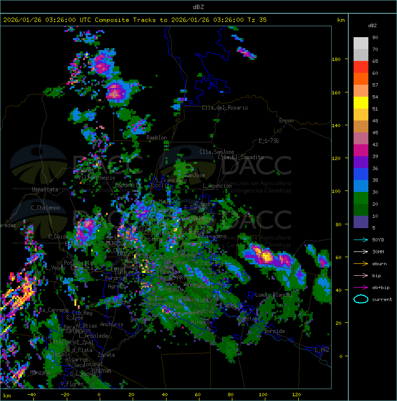Viewport: 397px width, 401px height.
Task: Click the 'E_1-736' map label
Action: coord(269,141)
